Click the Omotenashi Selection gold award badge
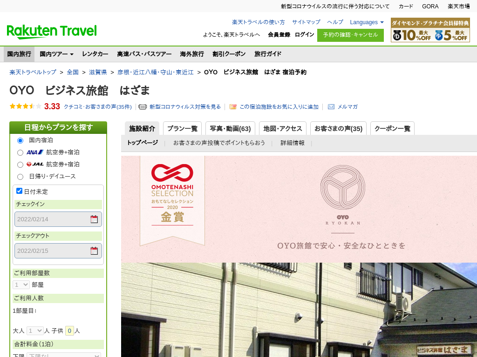The width and height of the screenshot is (477, 357). click(x=172, y=200)
